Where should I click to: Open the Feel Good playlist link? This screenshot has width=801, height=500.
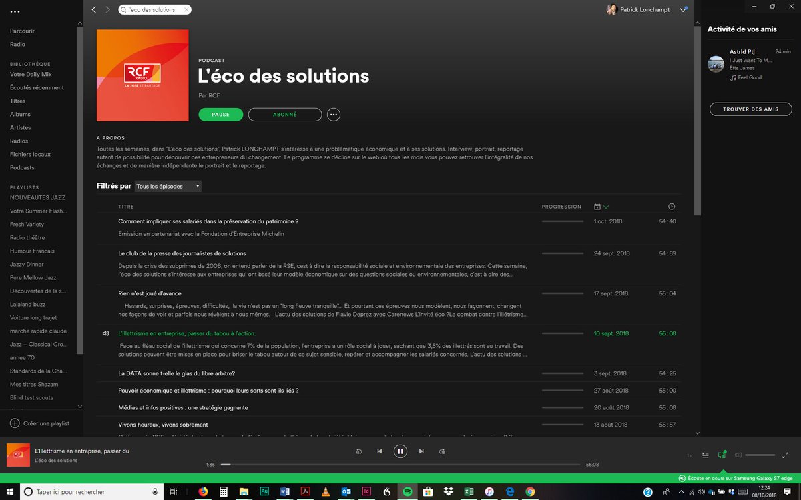click(x=750, y=77)
